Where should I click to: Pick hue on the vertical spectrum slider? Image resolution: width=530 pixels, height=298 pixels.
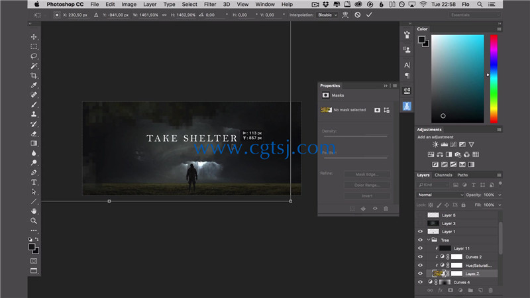point(494,79)
